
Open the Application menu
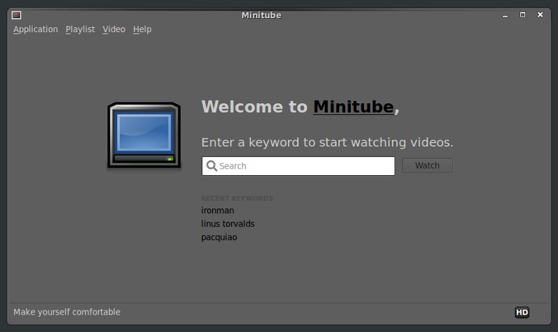tap(36, 29)
